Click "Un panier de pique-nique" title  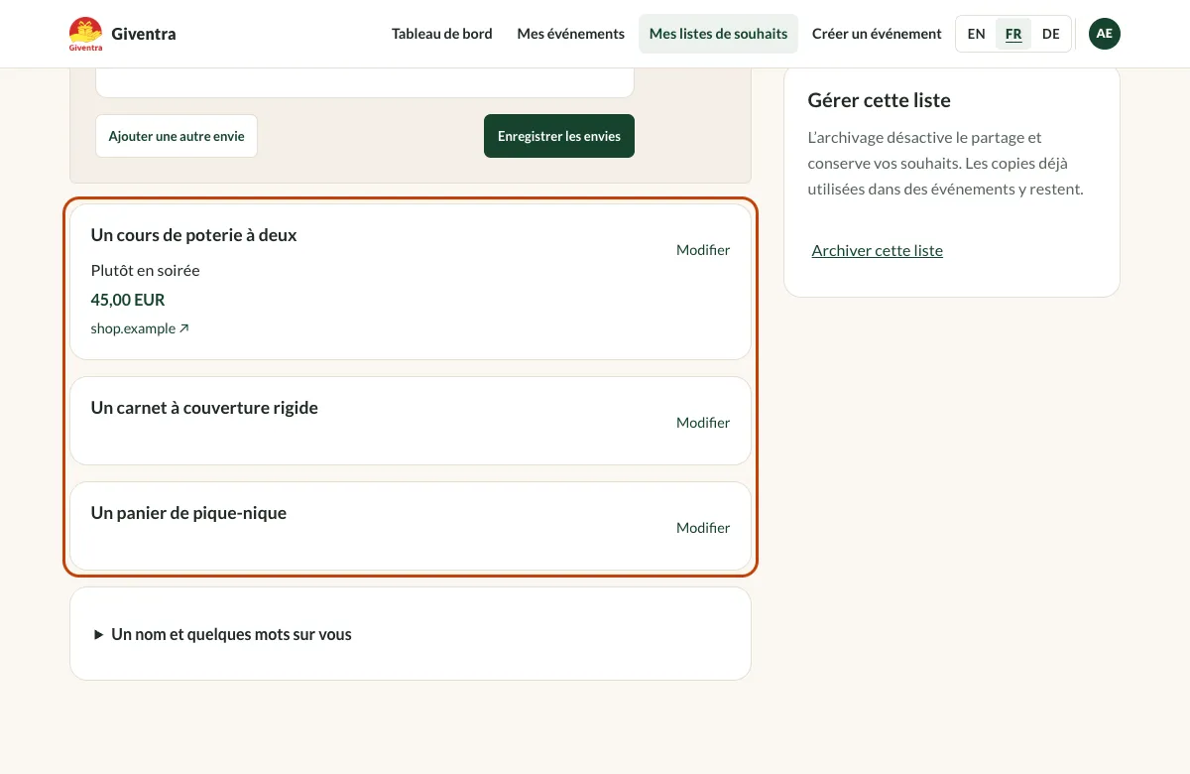[x=188, y=513]
